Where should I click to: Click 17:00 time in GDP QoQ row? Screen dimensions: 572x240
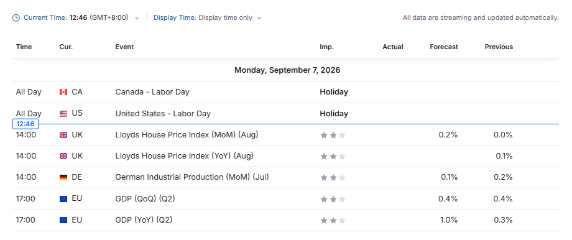pos(26,198)
